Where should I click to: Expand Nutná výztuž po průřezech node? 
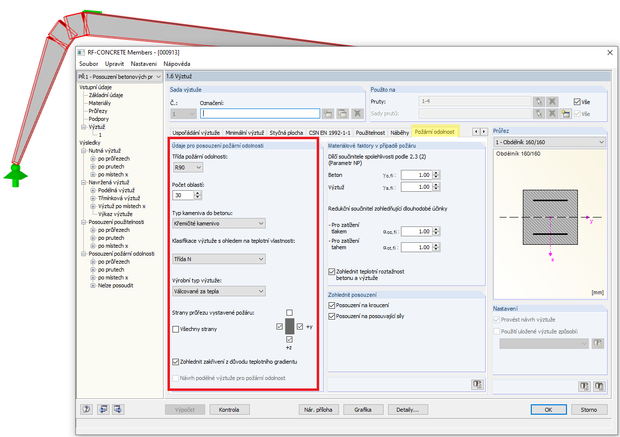click(93, 159)
